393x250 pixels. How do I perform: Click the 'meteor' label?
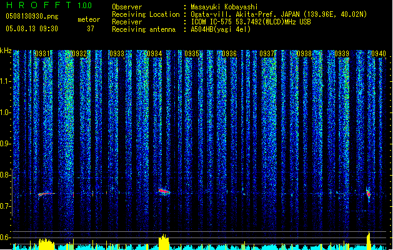(89, 19)
